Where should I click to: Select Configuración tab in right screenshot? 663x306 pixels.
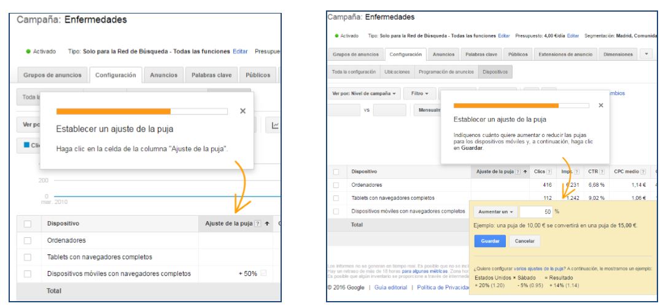(x=406, y=55)
